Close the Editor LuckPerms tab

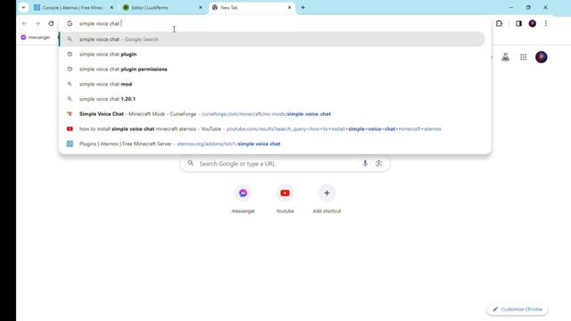(200, 7)
